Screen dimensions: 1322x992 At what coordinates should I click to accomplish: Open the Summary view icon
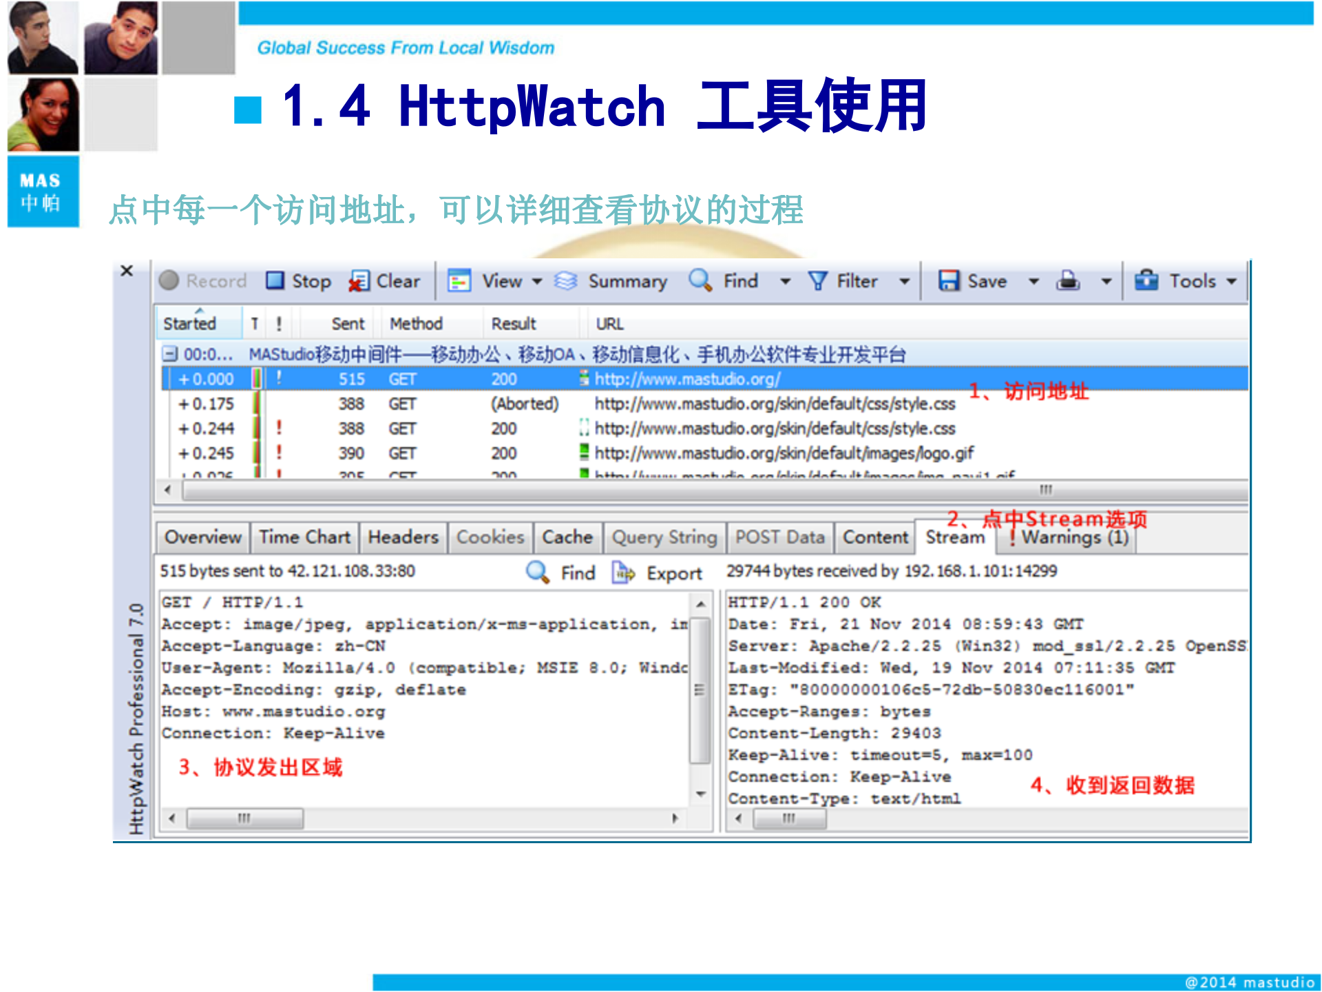pyautogui.click(x=566, y=280)
